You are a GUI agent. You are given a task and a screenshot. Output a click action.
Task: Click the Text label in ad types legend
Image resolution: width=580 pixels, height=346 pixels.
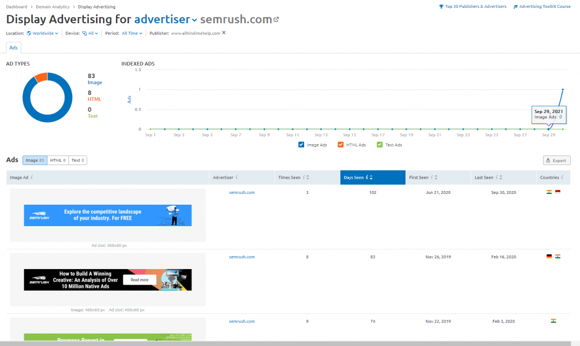92,116
